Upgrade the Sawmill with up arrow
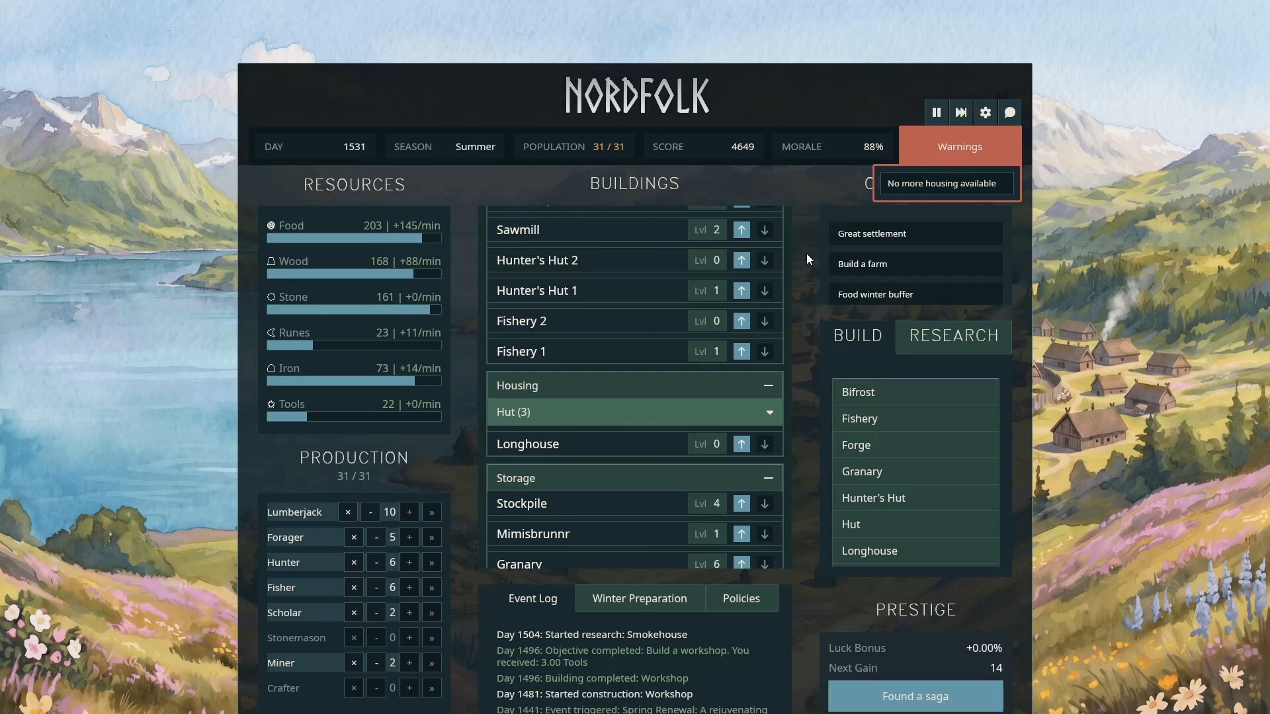Screen dimensions: 1270x714 pos(741,230)
